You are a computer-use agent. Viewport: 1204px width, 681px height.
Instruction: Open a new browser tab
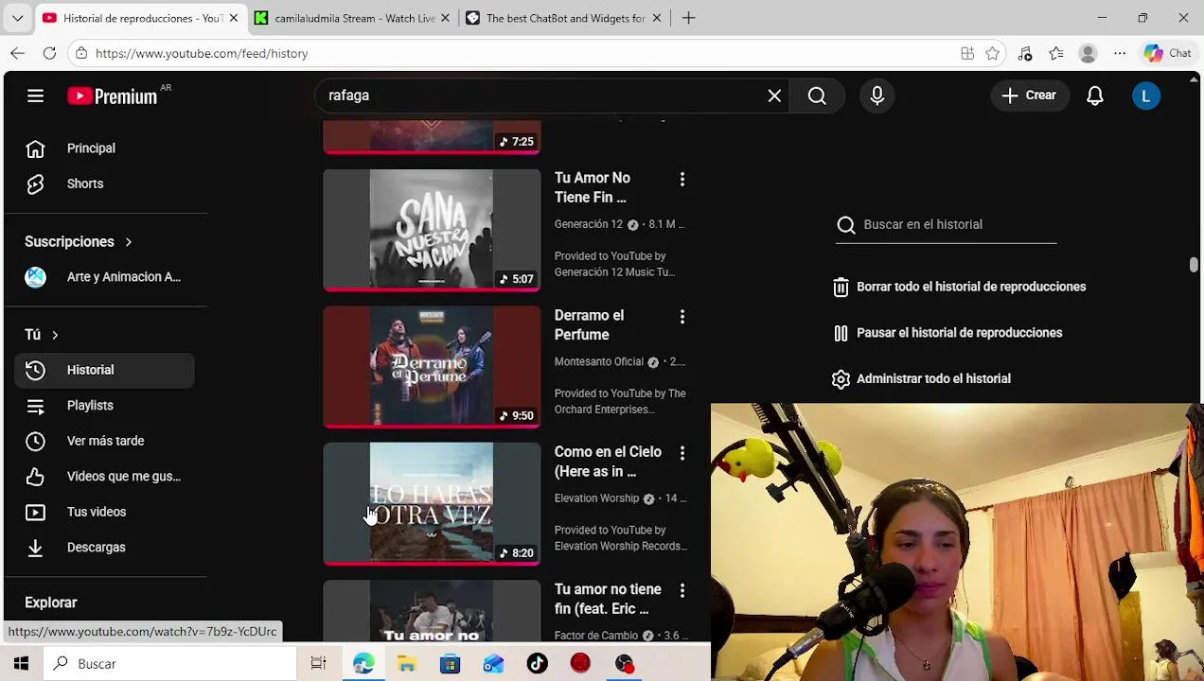[x=689, y=18]
